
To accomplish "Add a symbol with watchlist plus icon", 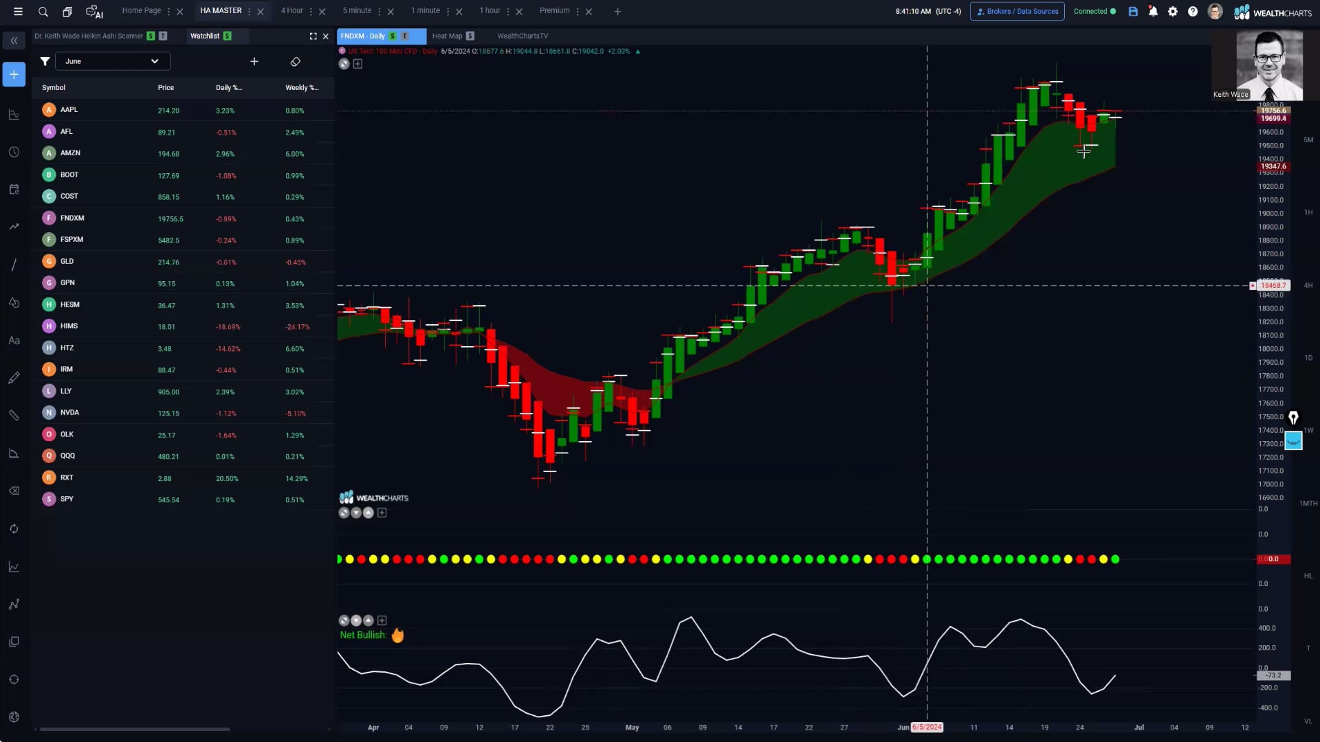I will 254,61.
